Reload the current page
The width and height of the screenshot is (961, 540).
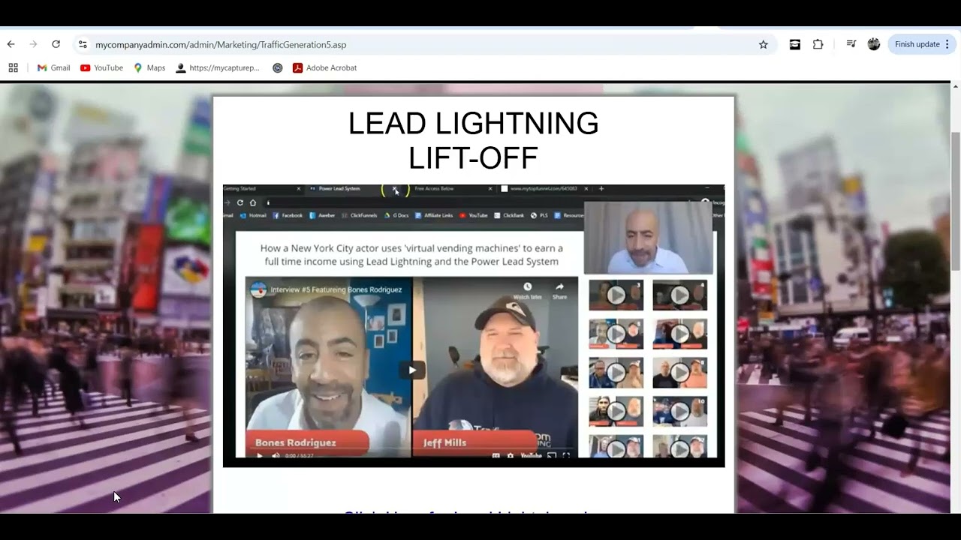tap(56, 44)
